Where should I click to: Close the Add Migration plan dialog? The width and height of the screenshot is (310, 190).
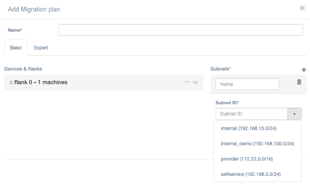(302, 8)
